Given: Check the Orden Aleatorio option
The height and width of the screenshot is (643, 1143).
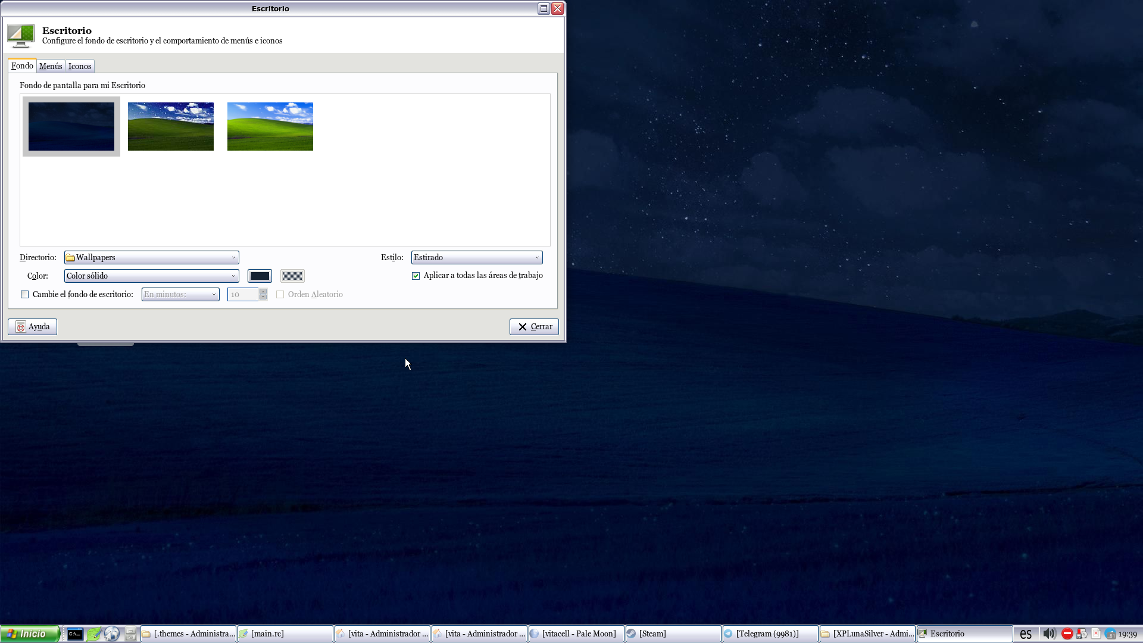Looking at the screenshot, I should [280, 294].
